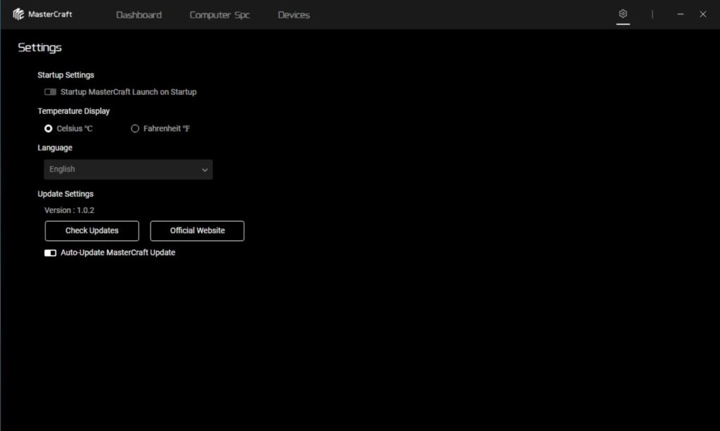Screen dimensions: 720x431
Task: Select Celsius °C radio button
Action: click(x=49, y=129)
